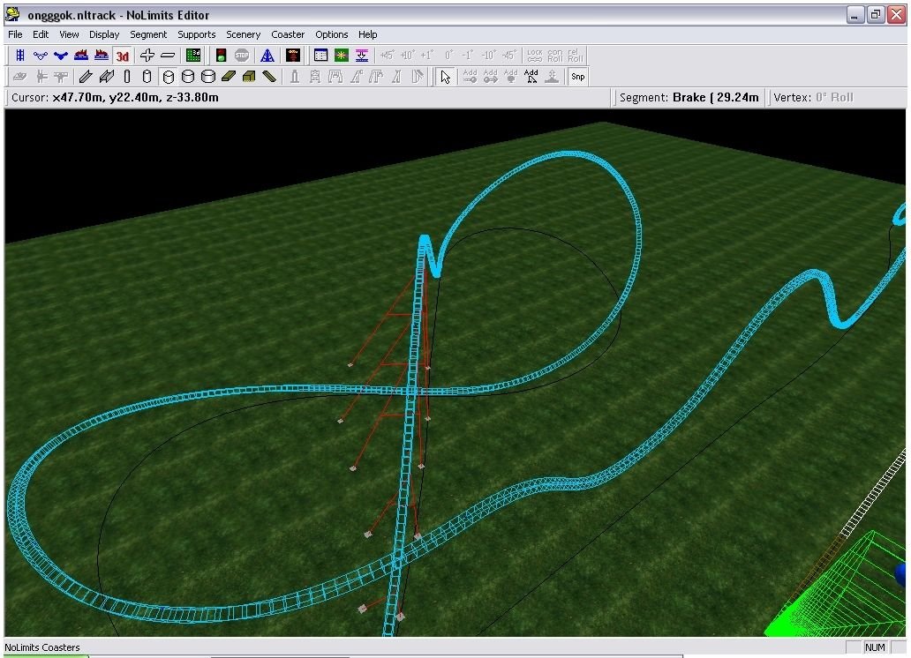Toggle the rel Roll button
The width and height of the screenshot is (911, 658).
pyautogui.click(x=576, y=56)
